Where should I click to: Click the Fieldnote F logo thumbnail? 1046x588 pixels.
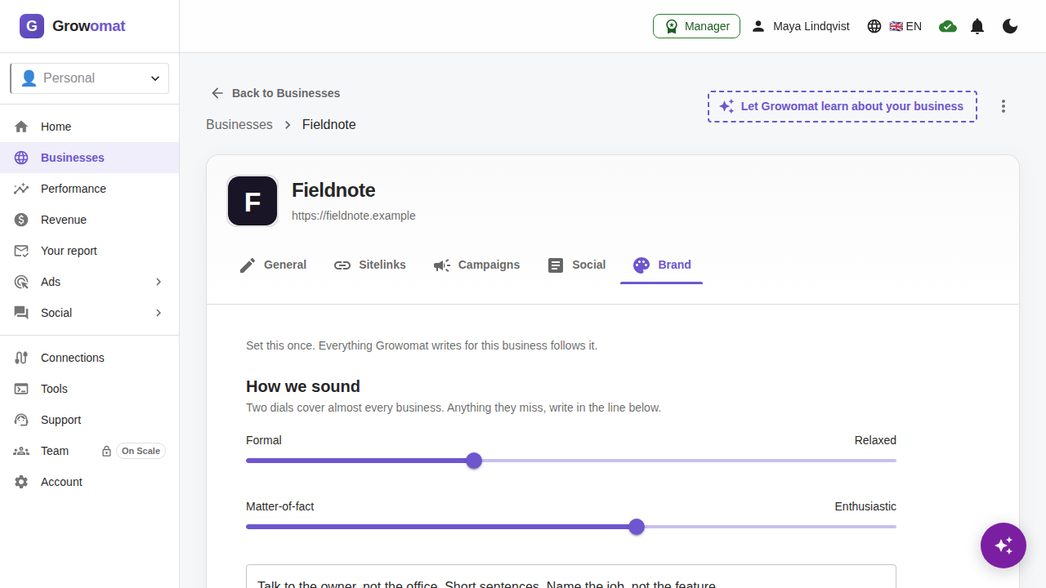point(253,201)
